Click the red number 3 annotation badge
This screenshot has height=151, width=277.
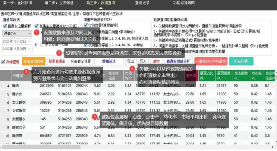tap(27, 72)
